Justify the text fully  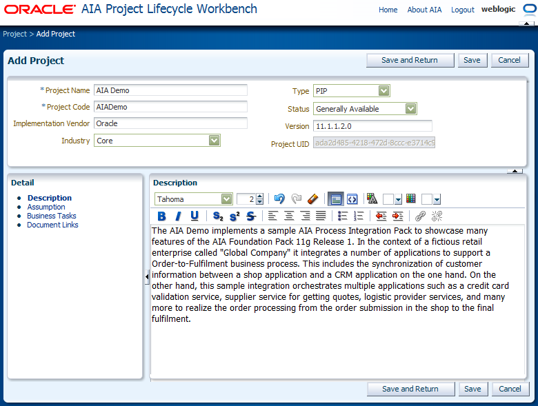click(321, 216)
